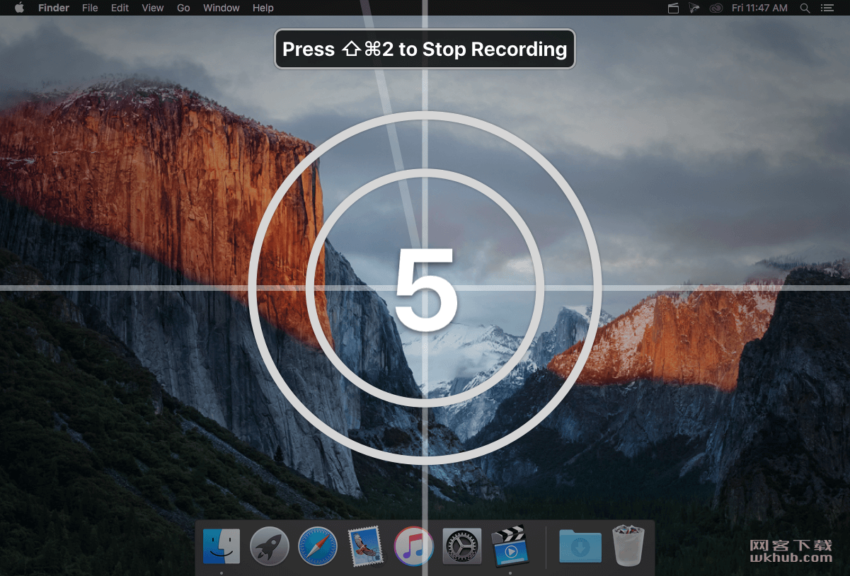Open Finder from the Dock
Image resolution: width=850 pixels, height=576 pixels.
[x=222, y=546]
